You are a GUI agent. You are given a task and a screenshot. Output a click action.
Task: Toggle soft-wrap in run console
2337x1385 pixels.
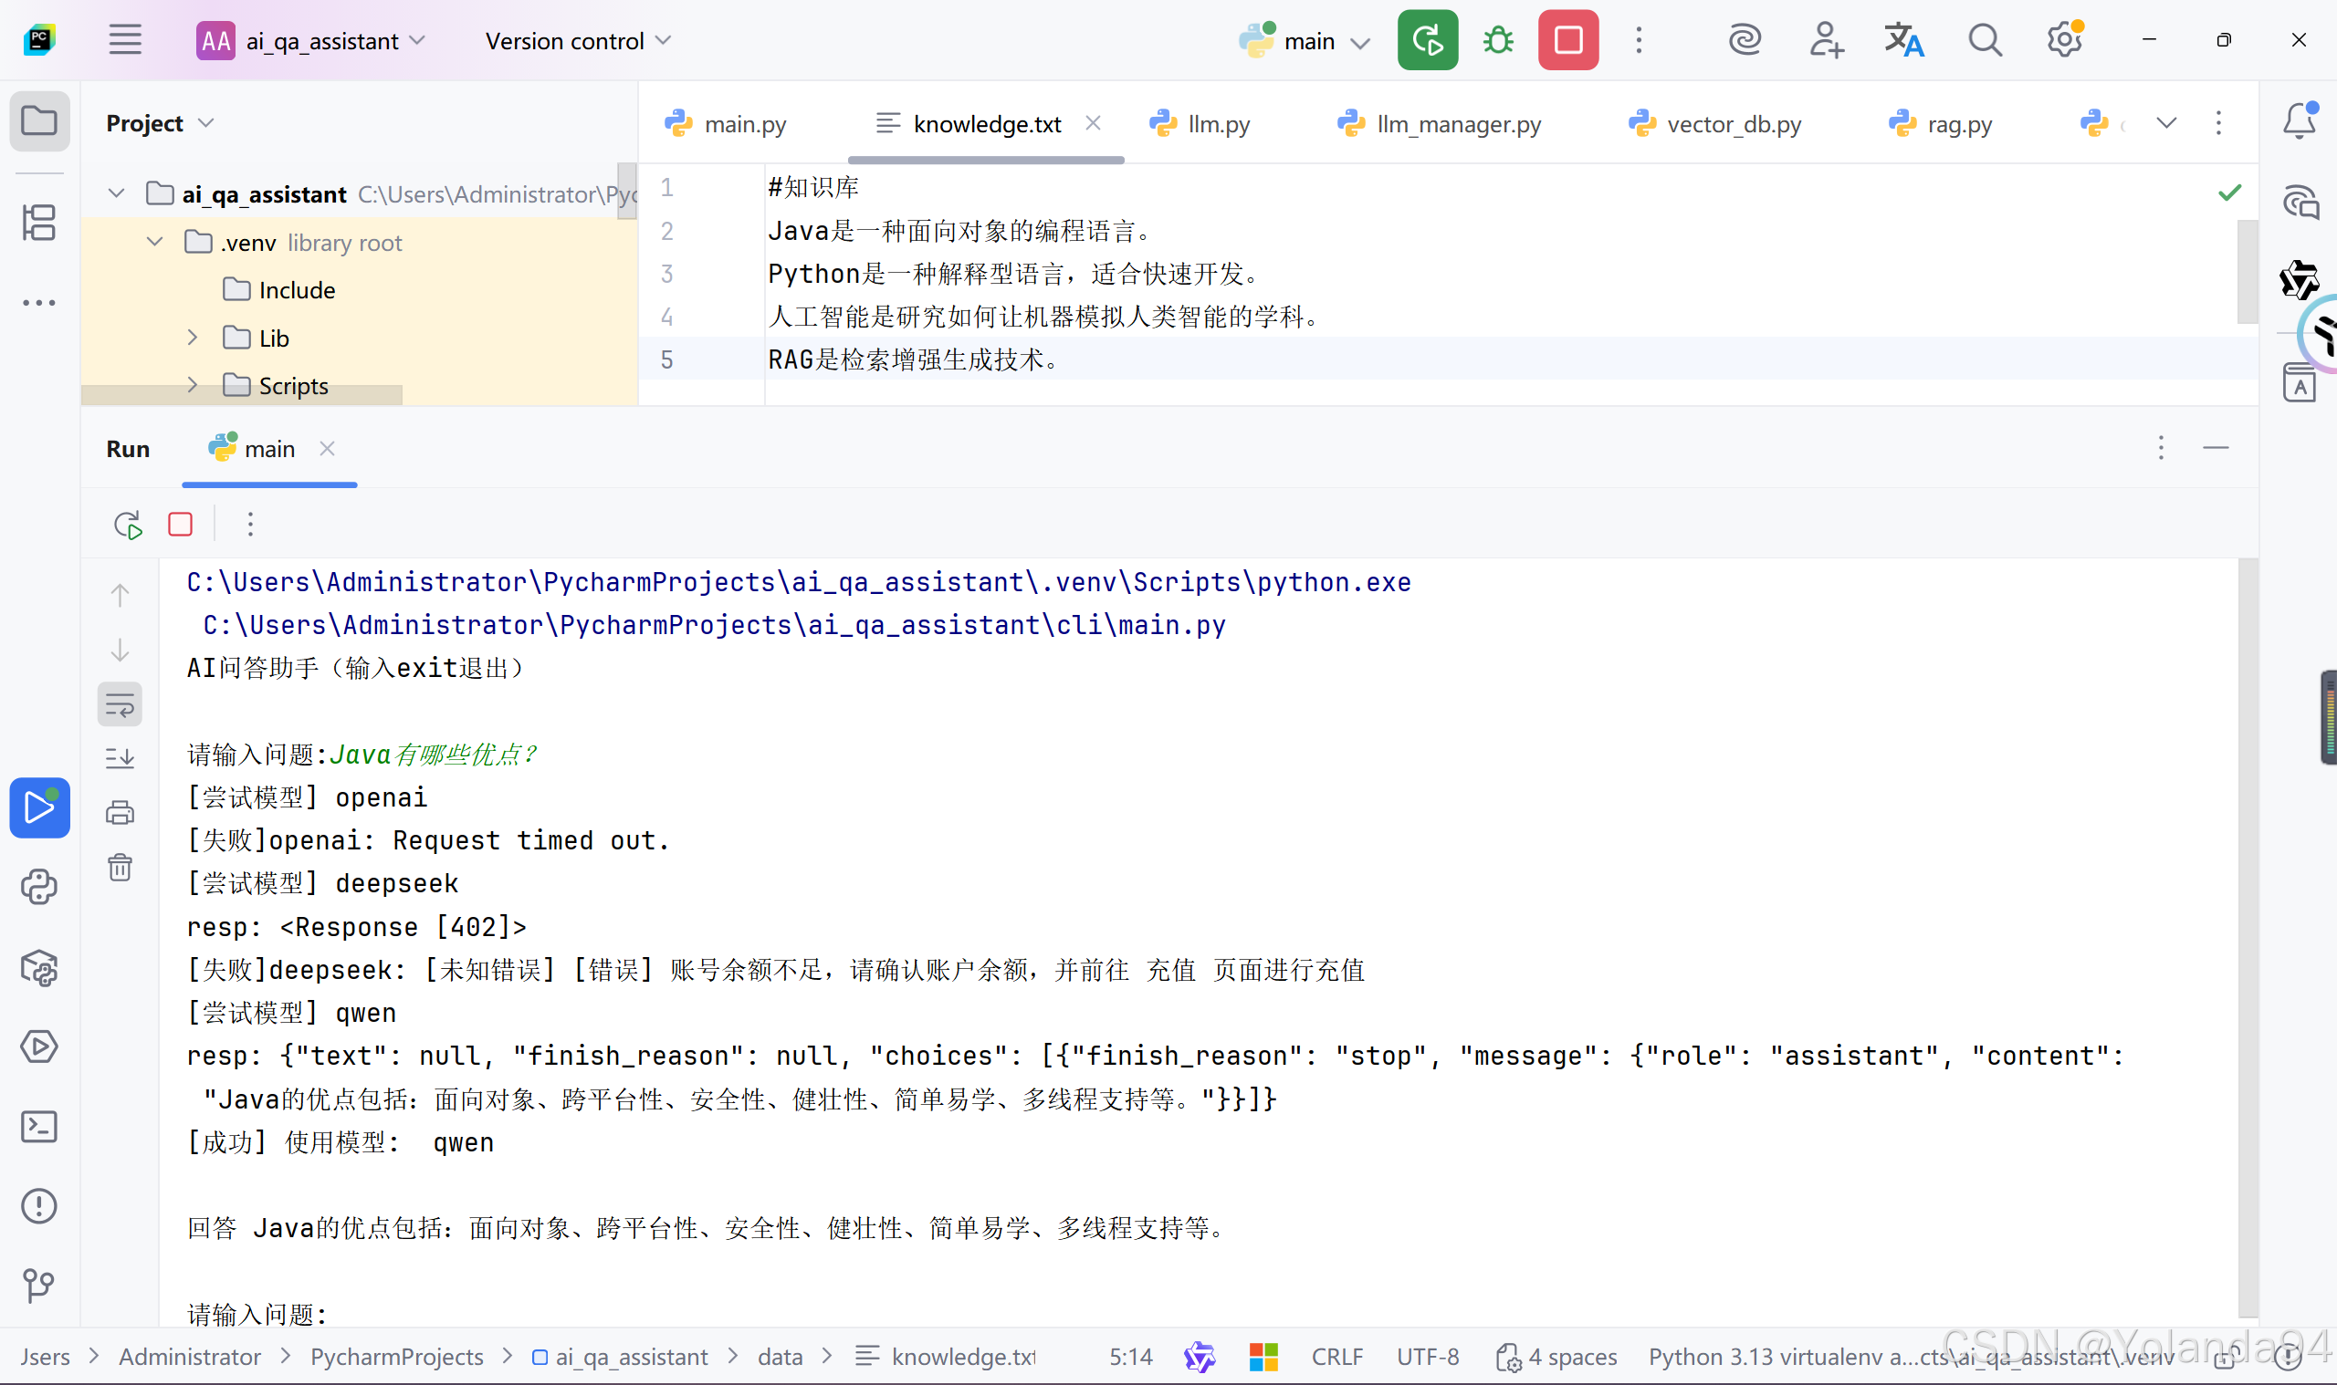[120, 704]
